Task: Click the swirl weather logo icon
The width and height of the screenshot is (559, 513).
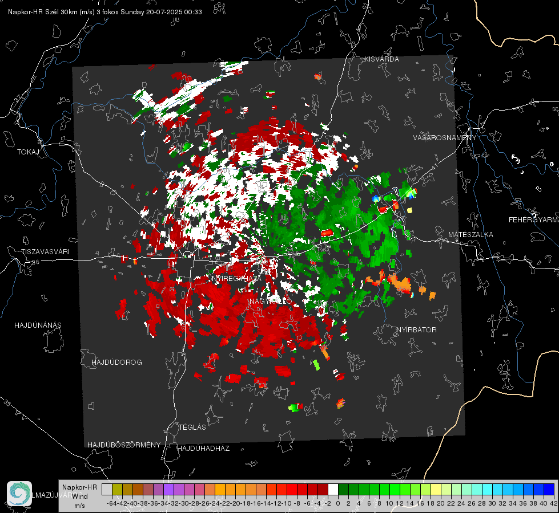Action: [x=19, y=494]
